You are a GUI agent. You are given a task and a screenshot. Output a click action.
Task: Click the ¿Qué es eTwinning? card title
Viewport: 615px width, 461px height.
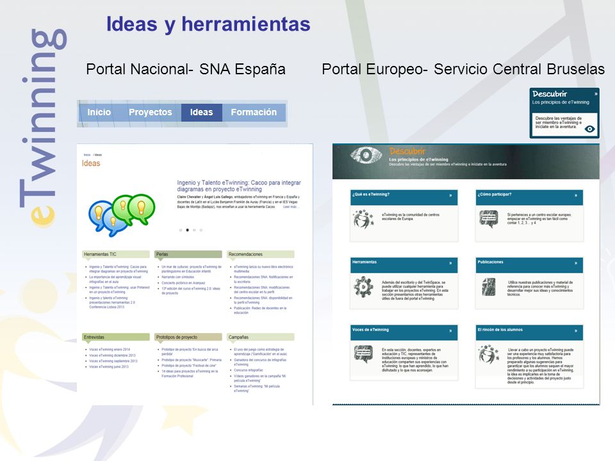(x=371, y=195)
